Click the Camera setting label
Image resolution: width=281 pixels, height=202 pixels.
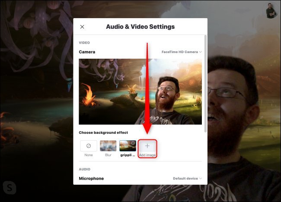(x=87, y=52)
